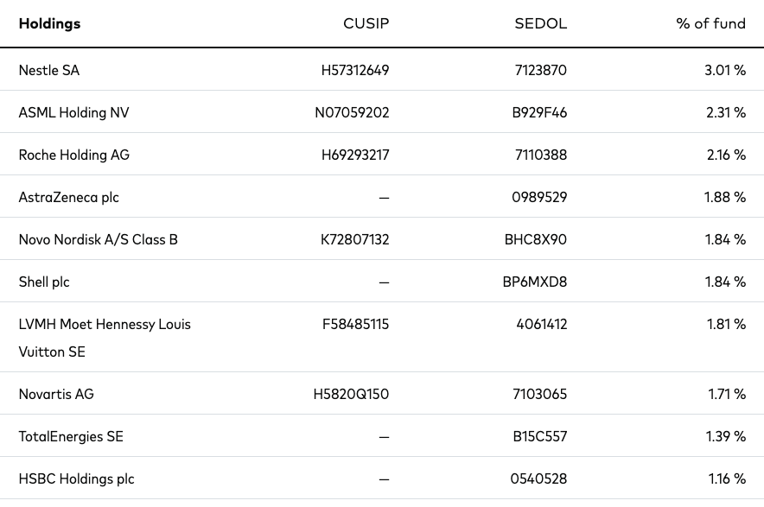Click the 3.01 % fund weight
The image size is (764, 507).
coord(724,70)
